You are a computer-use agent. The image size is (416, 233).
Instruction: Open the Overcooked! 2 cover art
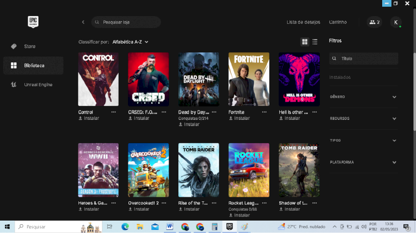148,170
